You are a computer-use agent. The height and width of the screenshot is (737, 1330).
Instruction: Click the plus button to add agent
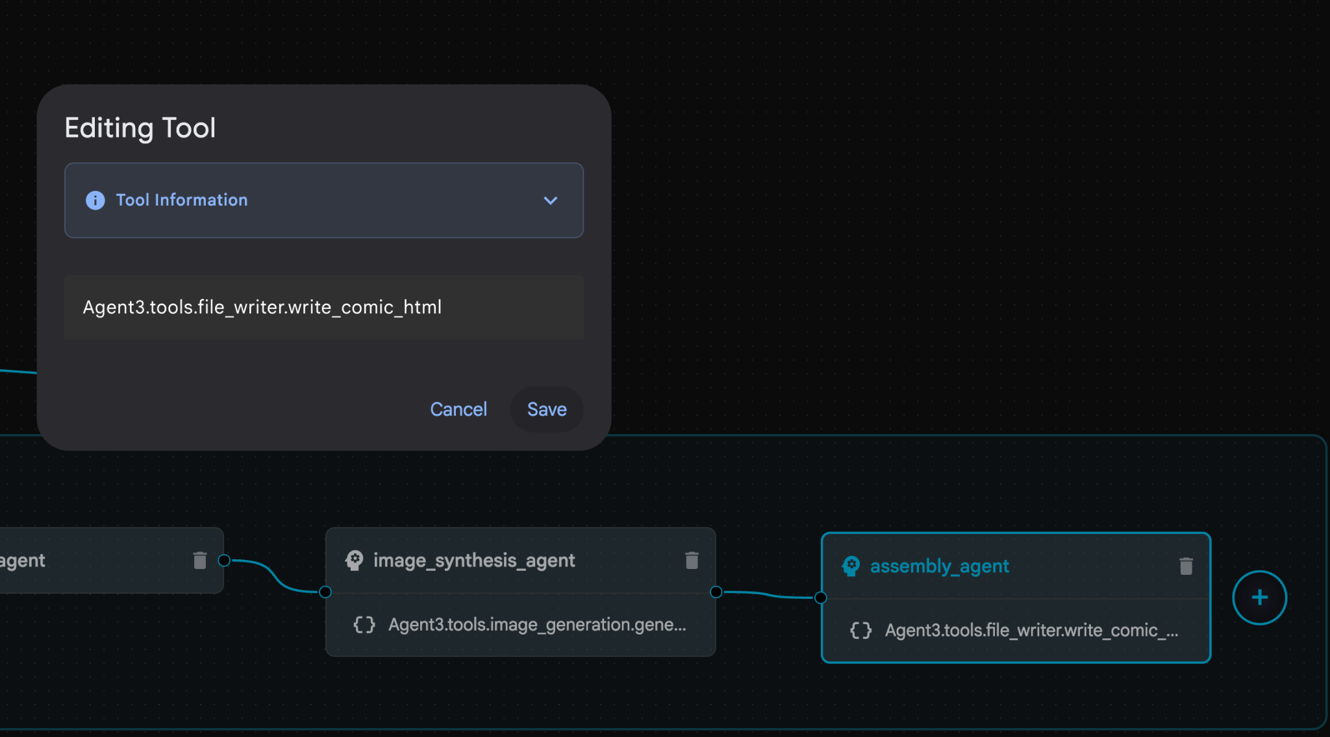tap(1259, 598)
